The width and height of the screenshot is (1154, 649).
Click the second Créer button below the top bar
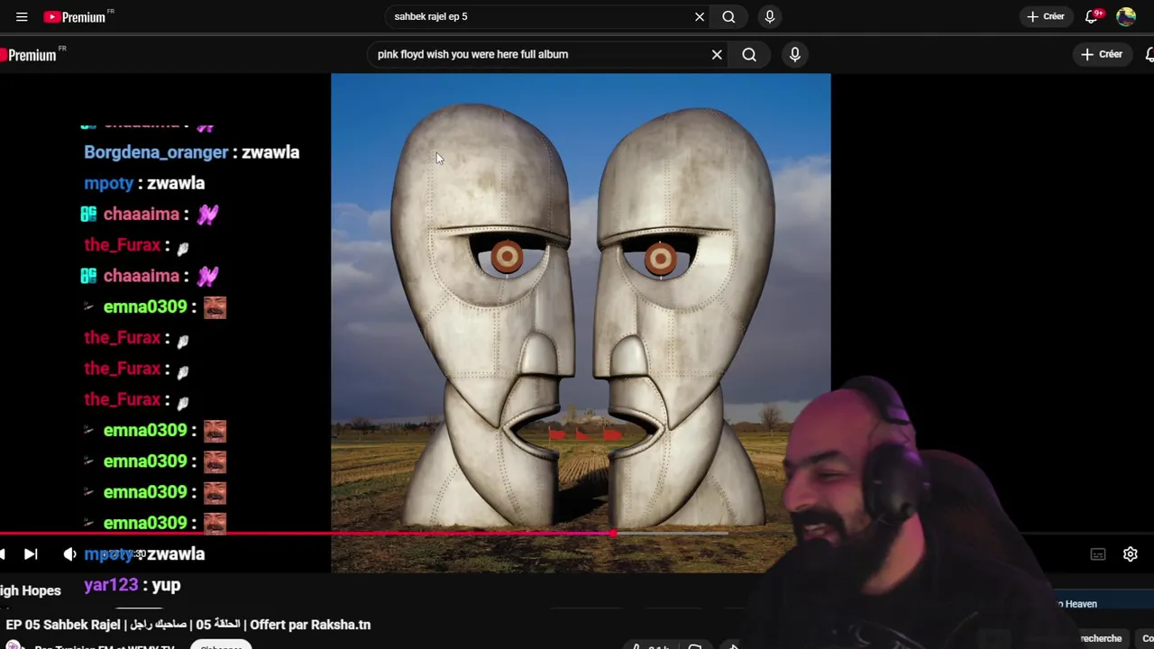pos(1102,54)
